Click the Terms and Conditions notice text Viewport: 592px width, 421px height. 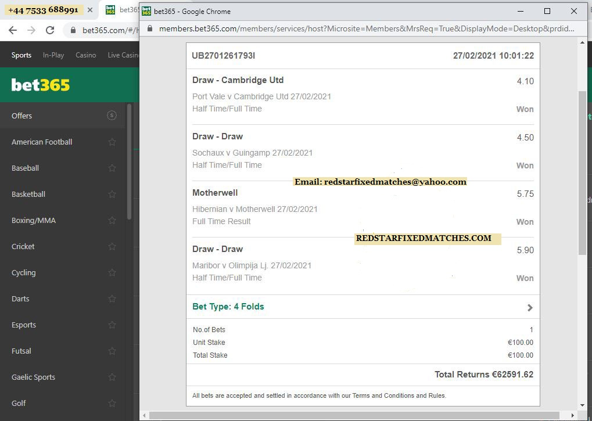pyautogui.click(x=319, y=395)
